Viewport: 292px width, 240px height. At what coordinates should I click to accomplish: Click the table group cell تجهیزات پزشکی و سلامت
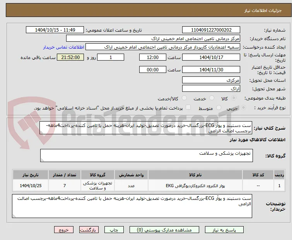click(x=97, y=186)
